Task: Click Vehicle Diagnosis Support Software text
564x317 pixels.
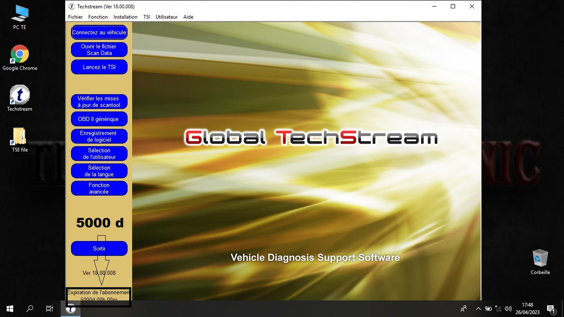Action: (x=315, y=258)
